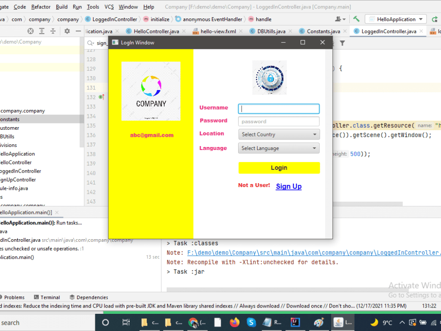The width and height of the screenshot is (441, 331).
Task: Click the Collapse All icon in project panel
Action: pyautogui.click(x=53, y=31)
